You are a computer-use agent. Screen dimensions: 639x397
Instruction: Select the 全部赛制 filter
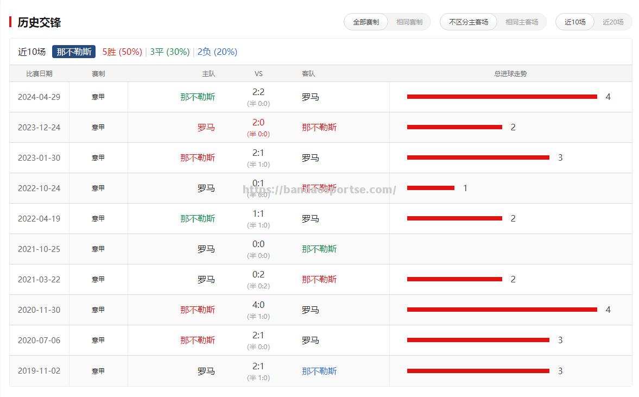click(366, 22)
